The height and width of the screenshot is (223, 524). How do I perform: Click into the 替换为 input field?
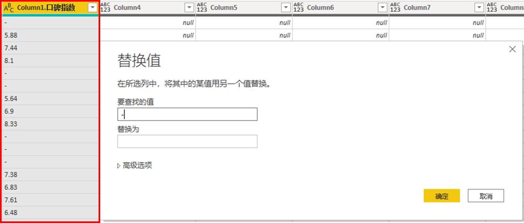tap(187, 141)
